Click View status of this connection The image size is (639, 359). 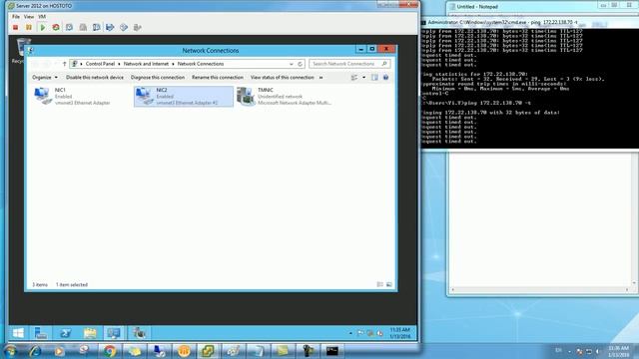(x=282, y=78)
